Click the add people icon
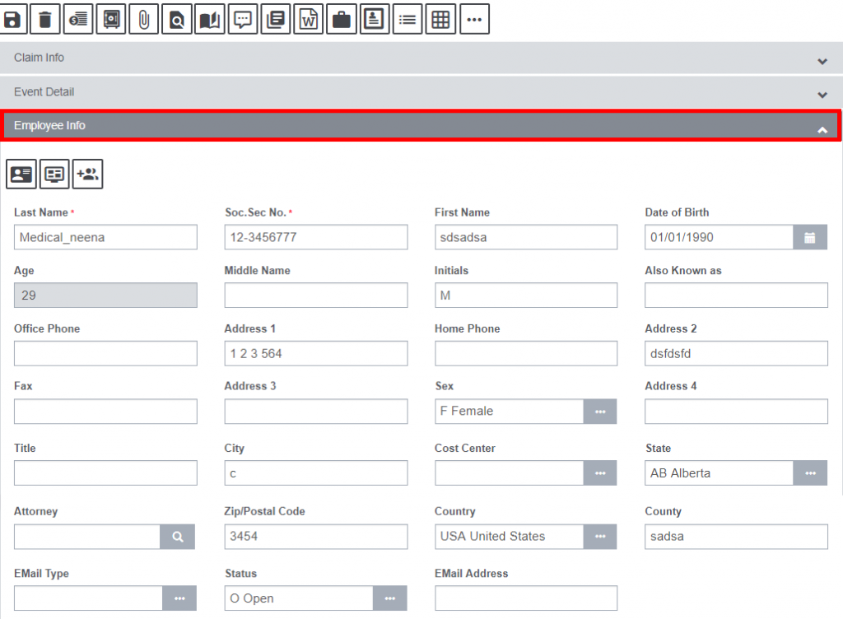This screenshot has width=843, height=619. click(x=87, y=174)
